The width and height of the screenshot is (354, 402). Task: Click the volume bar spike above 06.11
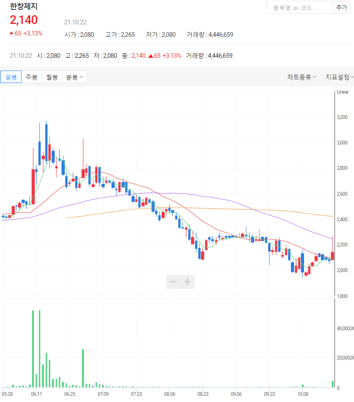click(33, 349)
